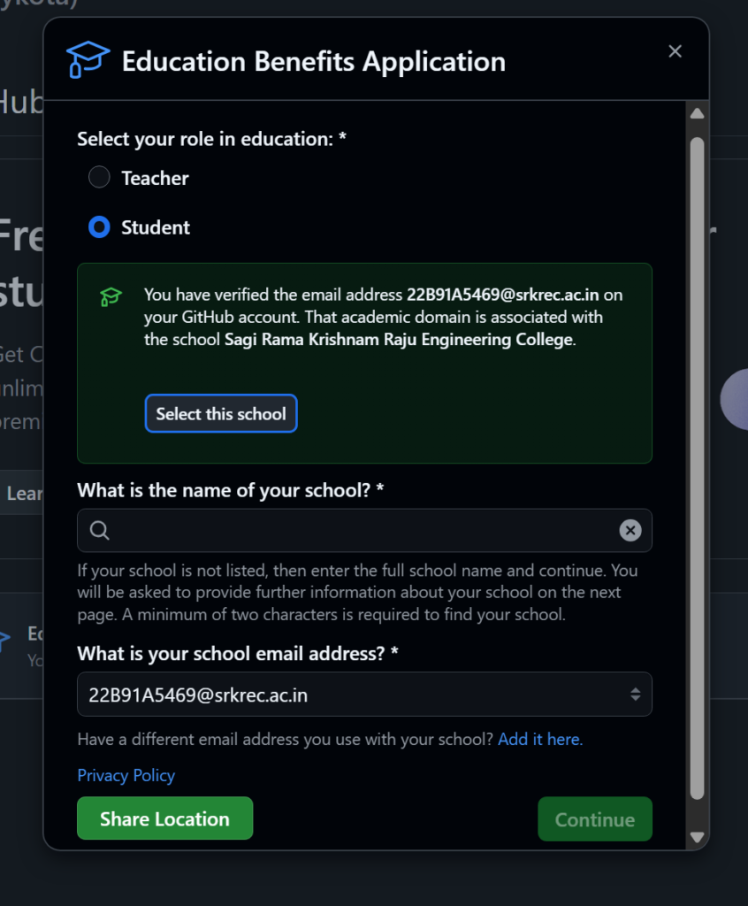Open the Privacy Policy link

click(x=126, y=775)
